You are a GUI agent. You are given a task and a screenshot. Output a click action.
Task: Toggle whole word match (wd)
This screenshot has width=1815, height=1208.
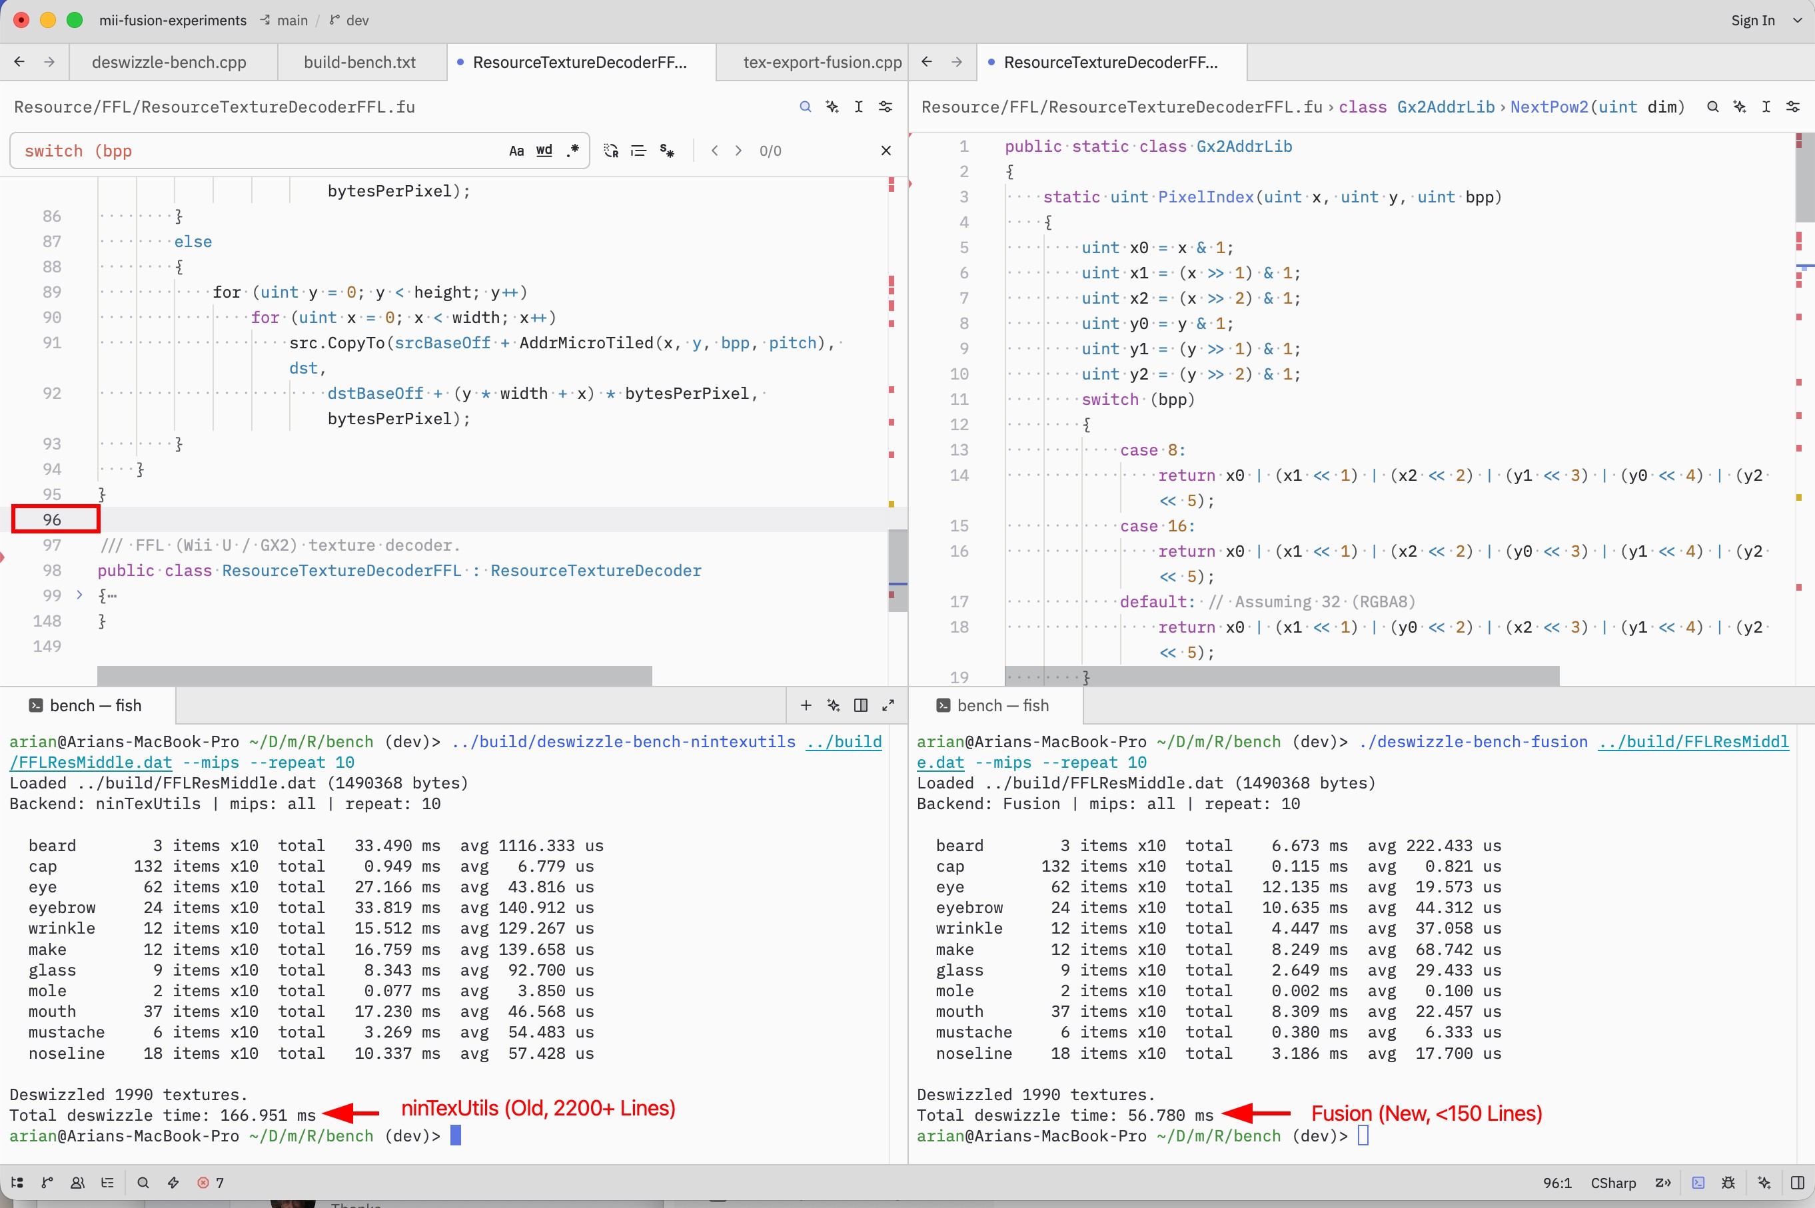pos(544,151)
